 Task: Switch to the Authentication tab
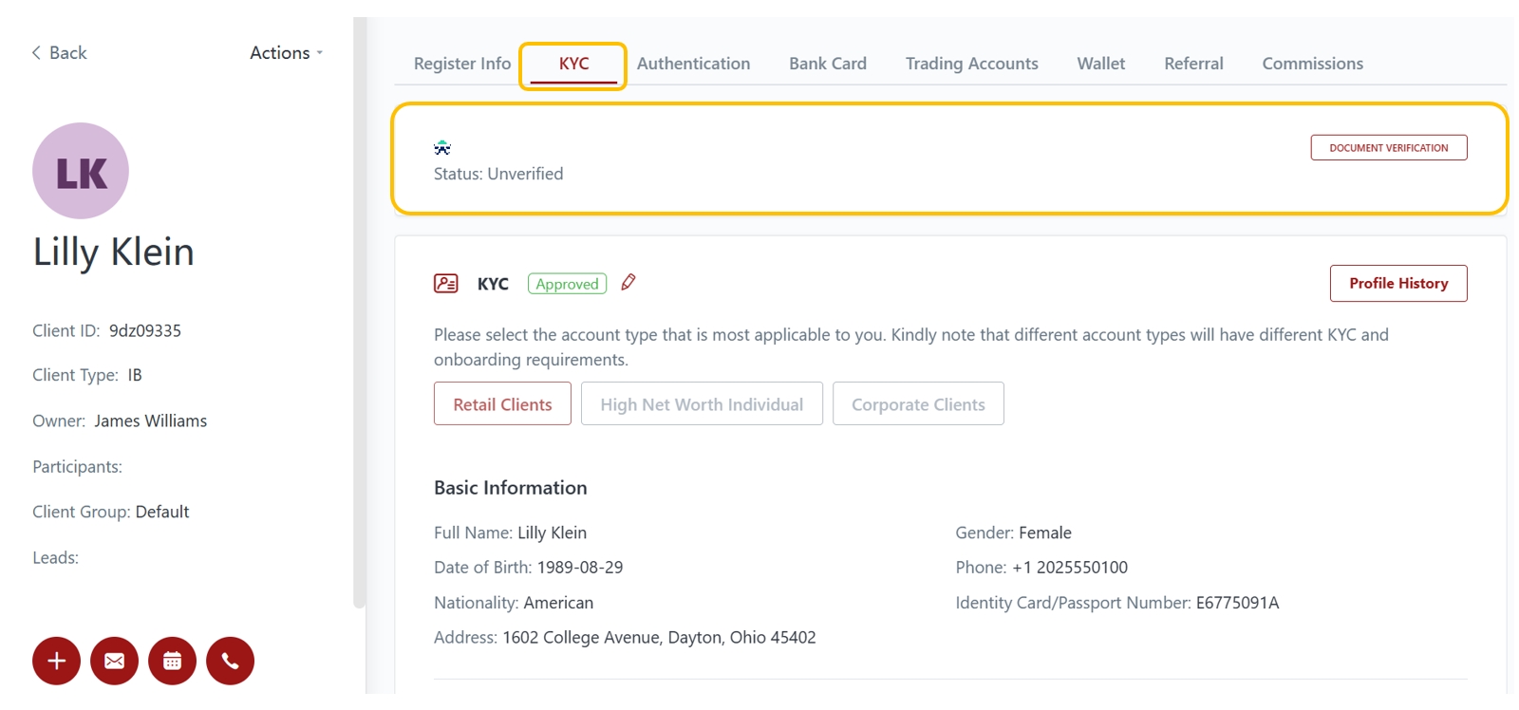[693, 64]
